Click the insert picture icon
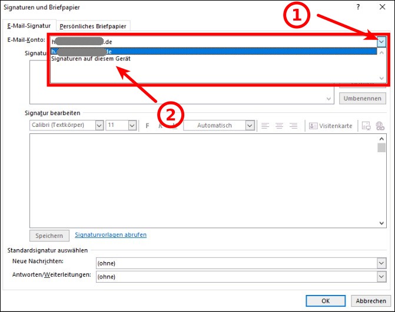The image size is (395, 312). 366,126
